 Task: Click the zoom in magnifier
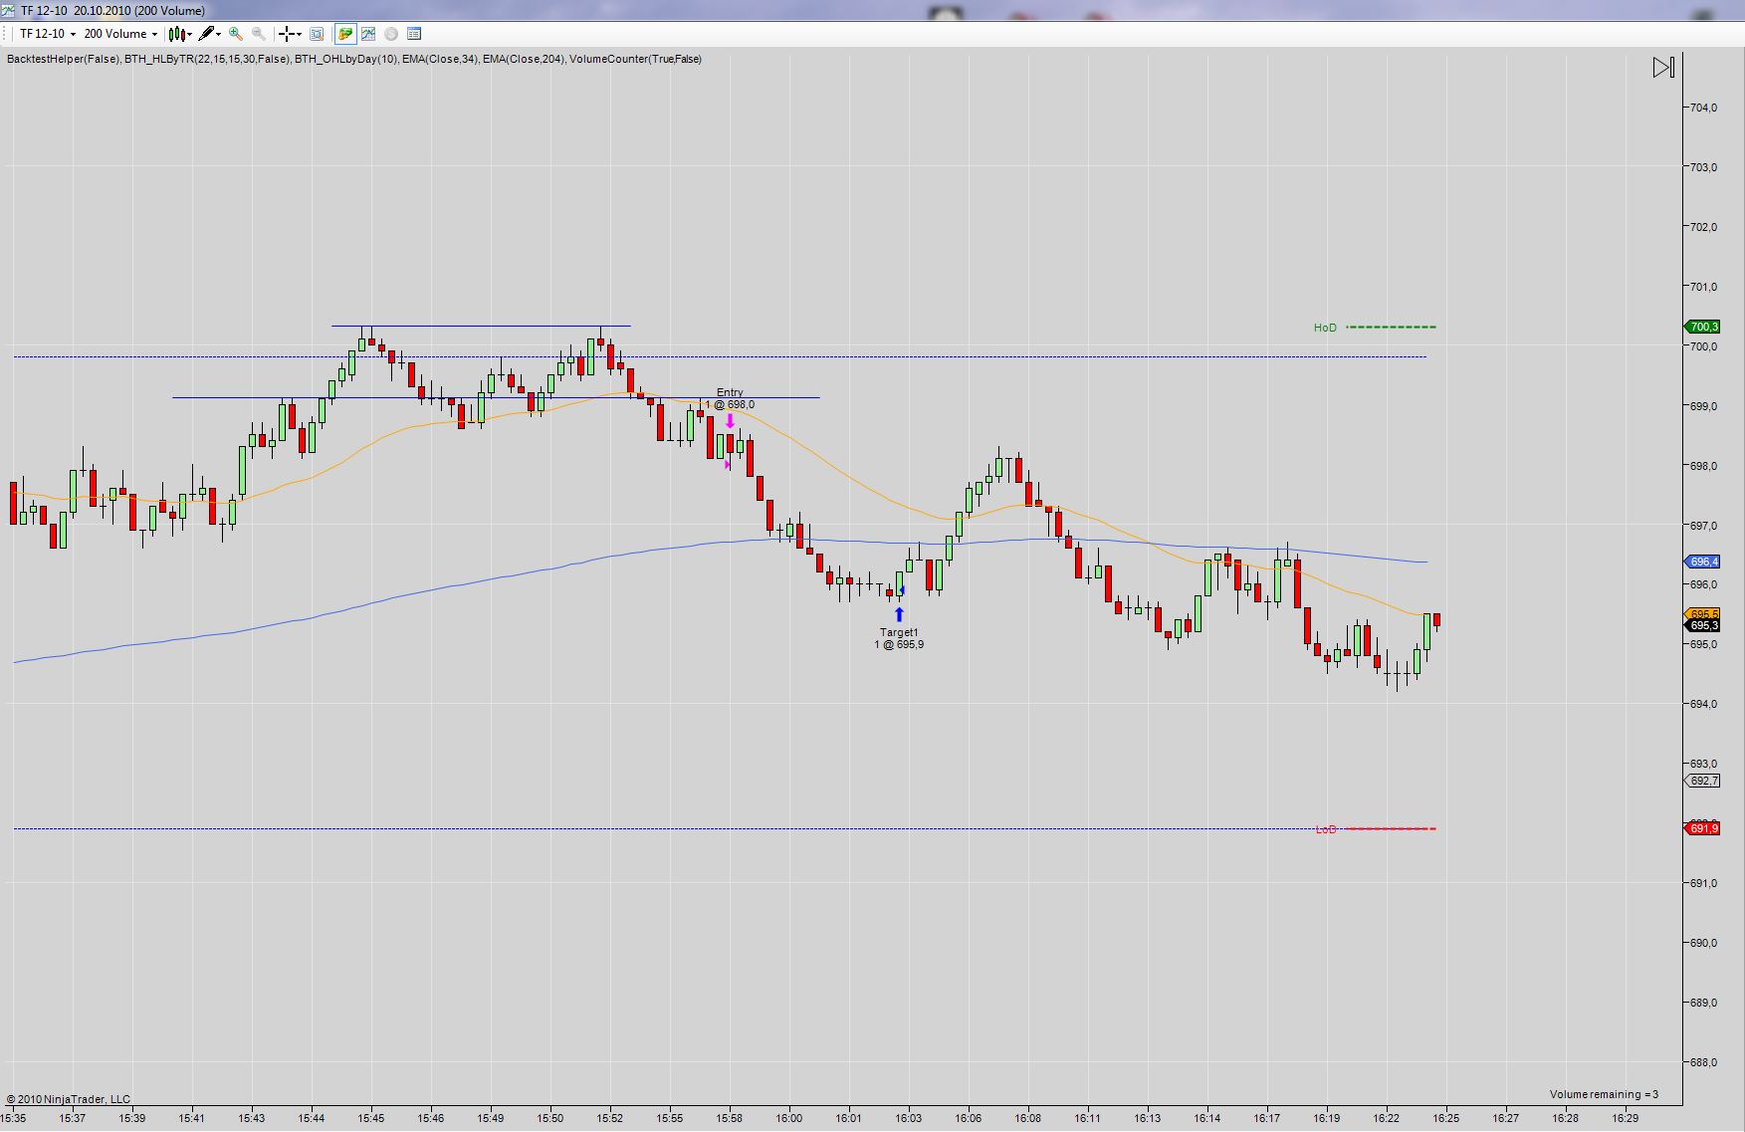coord(236,34)
